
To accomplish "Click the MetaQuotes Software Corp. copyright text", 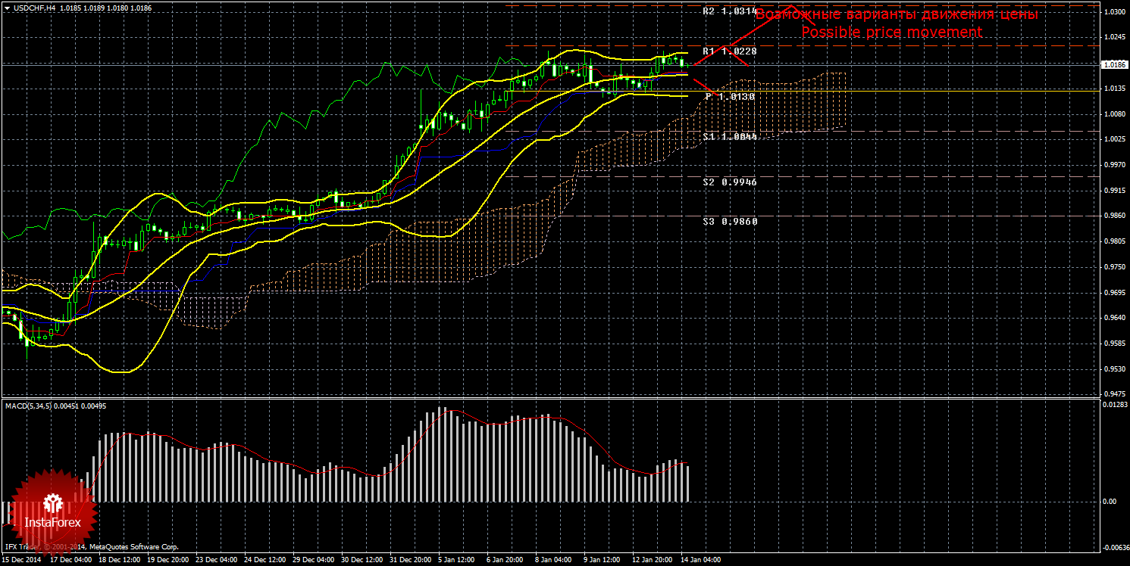I will click(x=133, y=546).
